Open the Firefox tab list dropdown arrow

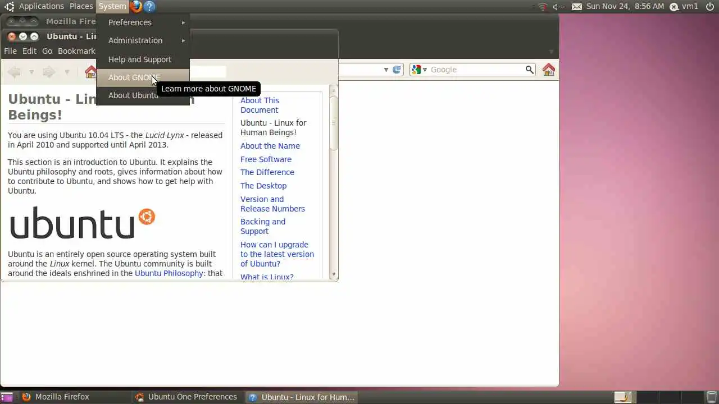(551, 51)
